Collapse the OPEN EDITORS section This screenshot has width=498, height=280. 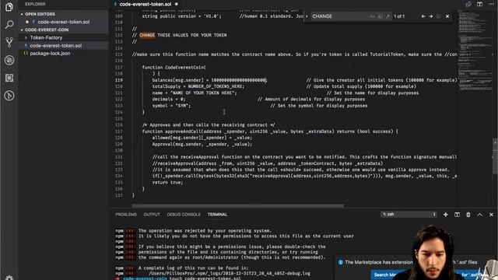tap(40, 14)
